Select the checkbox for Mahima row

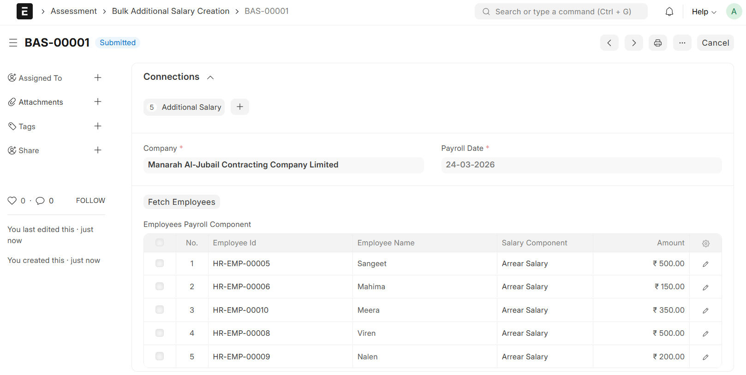[x=160, y=286]
